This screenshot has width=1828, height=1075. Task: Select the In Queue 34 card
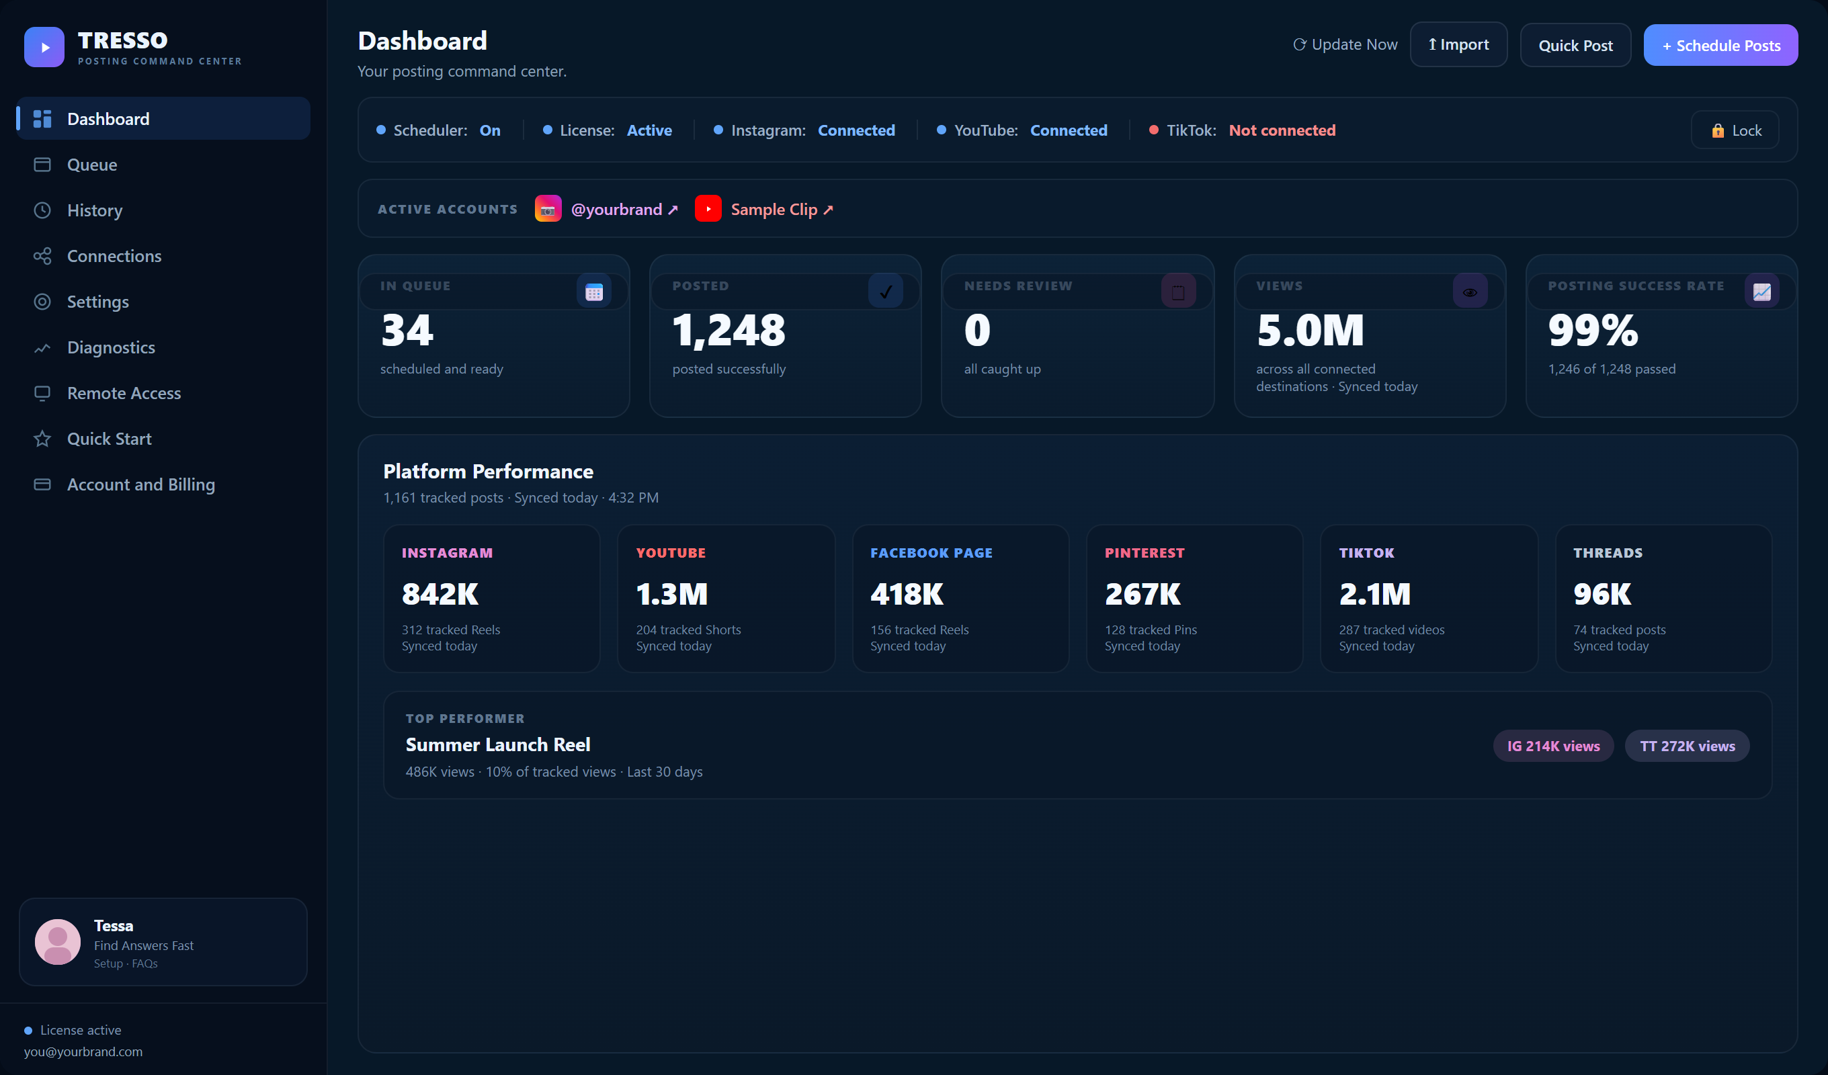pyautogui.click(x=494, y=336)
